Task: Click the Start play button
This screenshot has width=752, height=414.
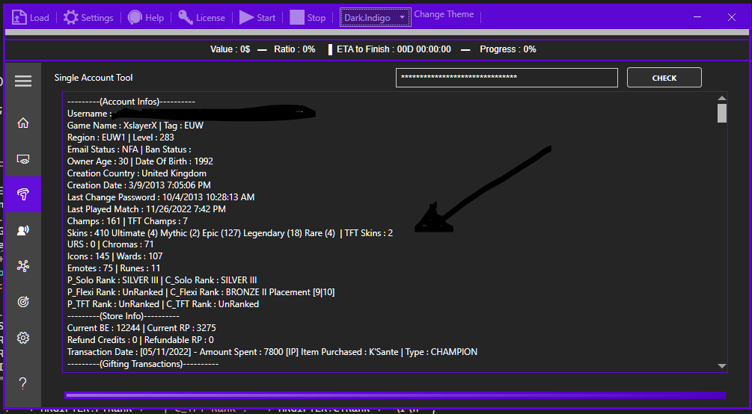Action: (257, 18)
